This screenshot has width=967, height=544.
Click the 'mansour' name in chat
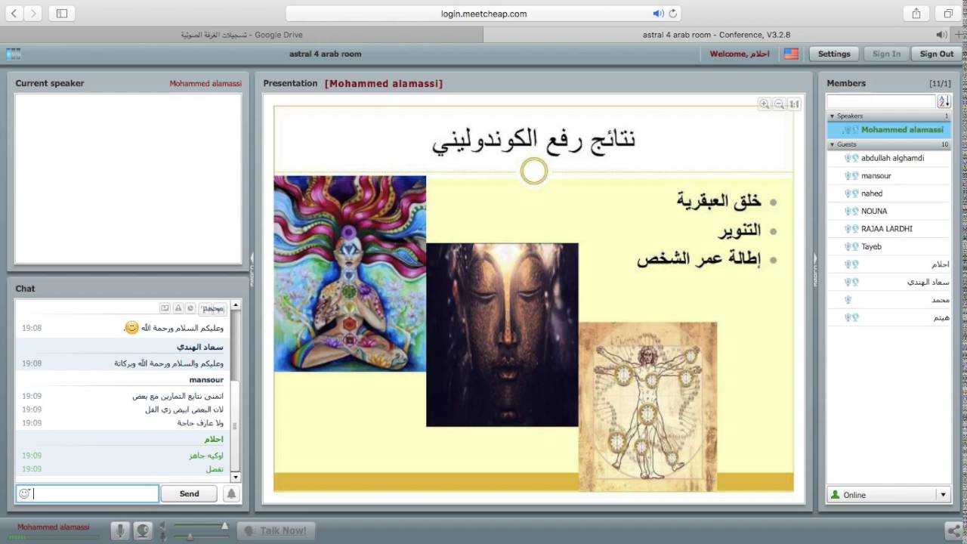pyautogui.click(x=206, y=380)
